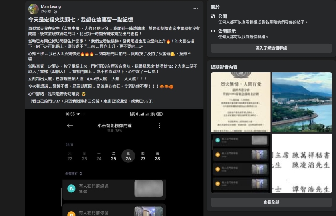Viewport: 336px width, 216px height.
Task: Click the eye icon beside 公開顯示
Action: (213, 31)
